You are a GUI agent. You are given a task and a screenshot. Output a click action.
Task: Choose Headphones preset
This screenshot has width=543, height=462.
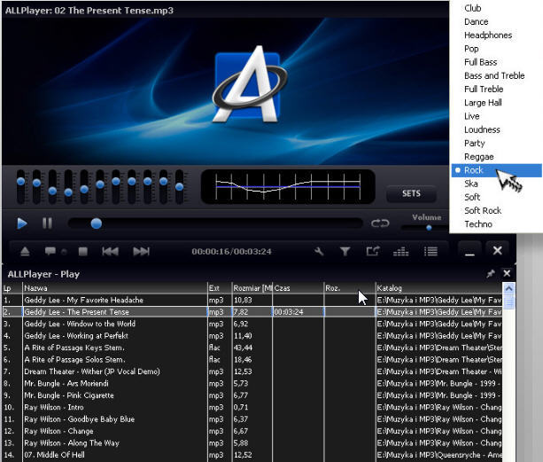tap(488, 35)
